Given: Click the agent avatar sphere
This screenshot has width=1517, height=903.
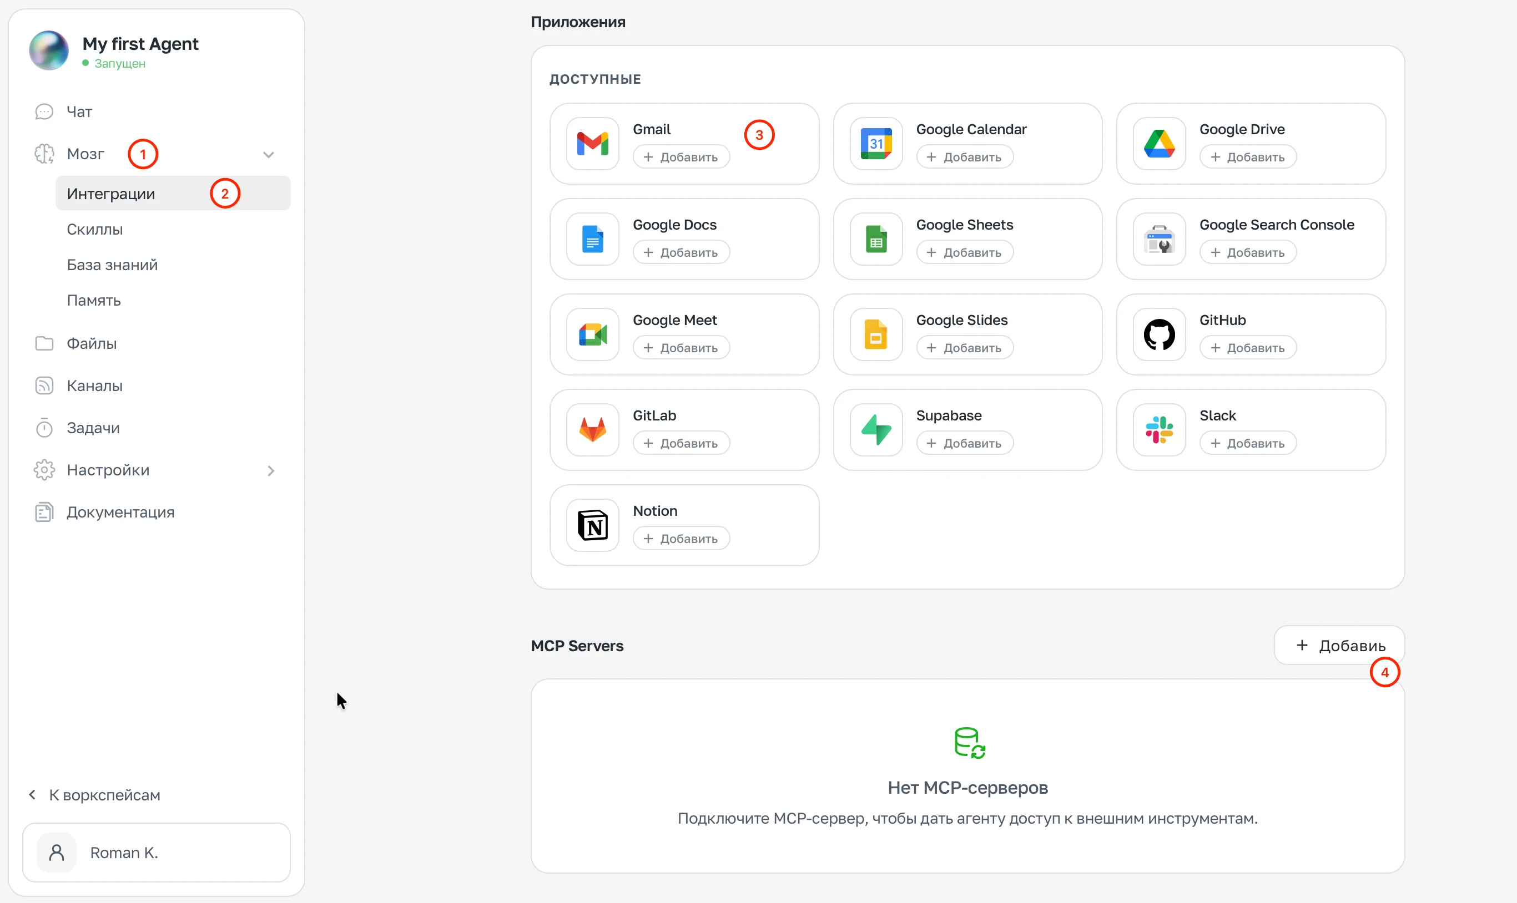Looking at the screenshot, I should (49, 50).
